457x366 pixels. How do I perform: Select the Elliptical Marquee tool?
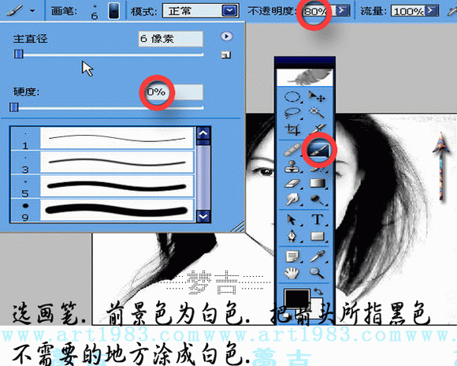click(292, 97)
